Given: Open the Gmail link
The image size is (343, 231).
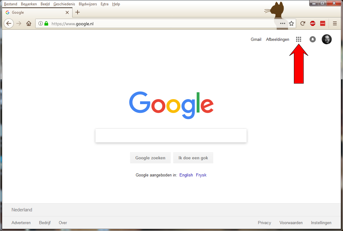Looking at the screenshot, I should pyautogui.click(x=256, y=39).
